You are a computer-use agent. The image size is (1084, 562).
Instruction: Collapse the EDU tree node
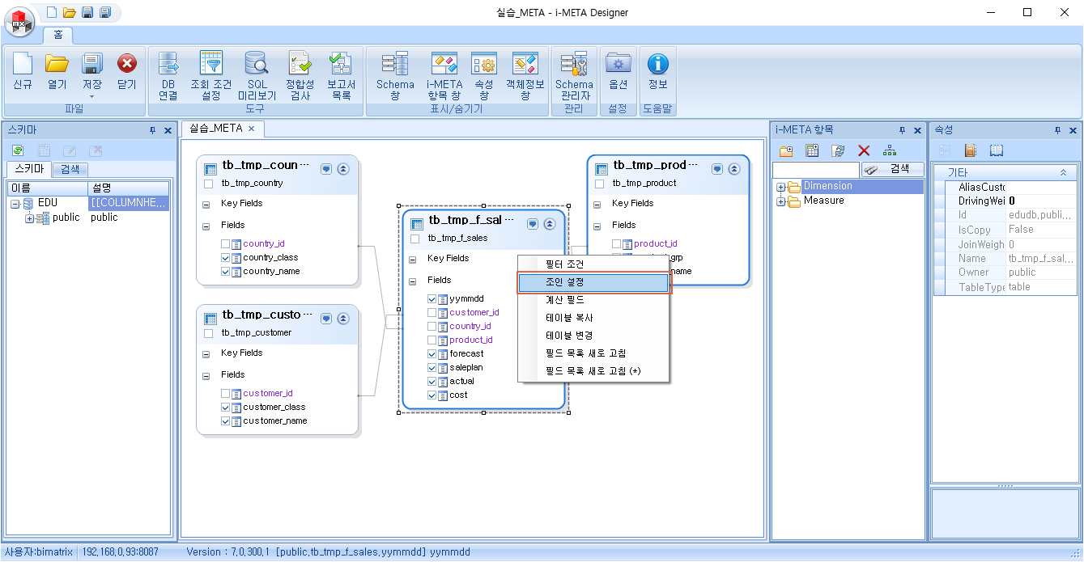click(x=15, y=203)
